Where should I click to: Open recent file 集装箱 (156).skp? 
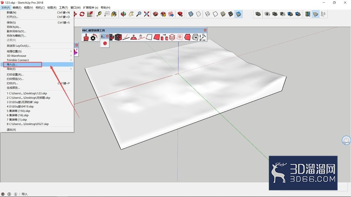click(18, 111)
